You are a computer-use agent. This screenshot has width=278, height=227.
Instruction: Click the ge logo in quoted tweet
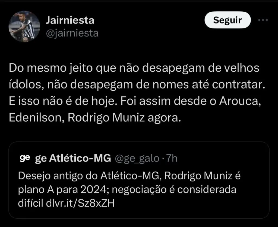click(25, 158)
